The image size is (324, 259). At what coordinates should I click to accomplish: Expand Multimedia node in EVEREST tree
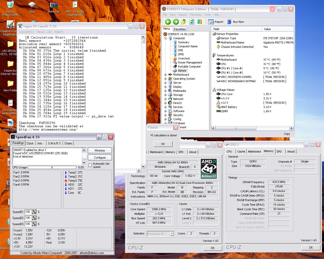coord(166,91)
